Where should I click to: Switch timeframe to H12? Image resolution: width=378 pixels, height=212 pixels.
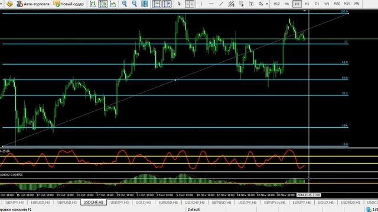click(276, 4)
